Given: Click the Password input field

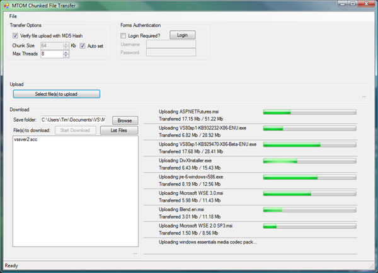Looking at the screenshot, I should (171, 52).
